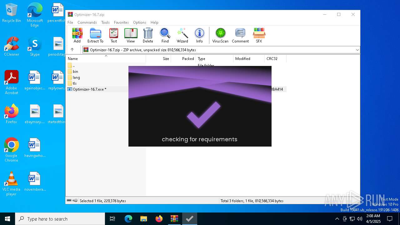
Task: Click the View file toolbar icon
Action: (131, 35)
